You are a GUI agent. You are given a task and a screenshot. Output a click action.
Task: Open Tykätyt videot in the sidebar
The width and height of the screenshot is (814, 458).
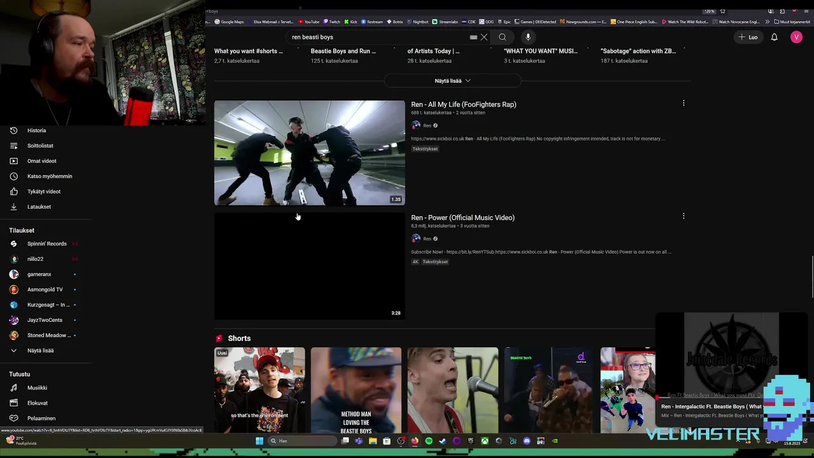click(x=46, y=191)
